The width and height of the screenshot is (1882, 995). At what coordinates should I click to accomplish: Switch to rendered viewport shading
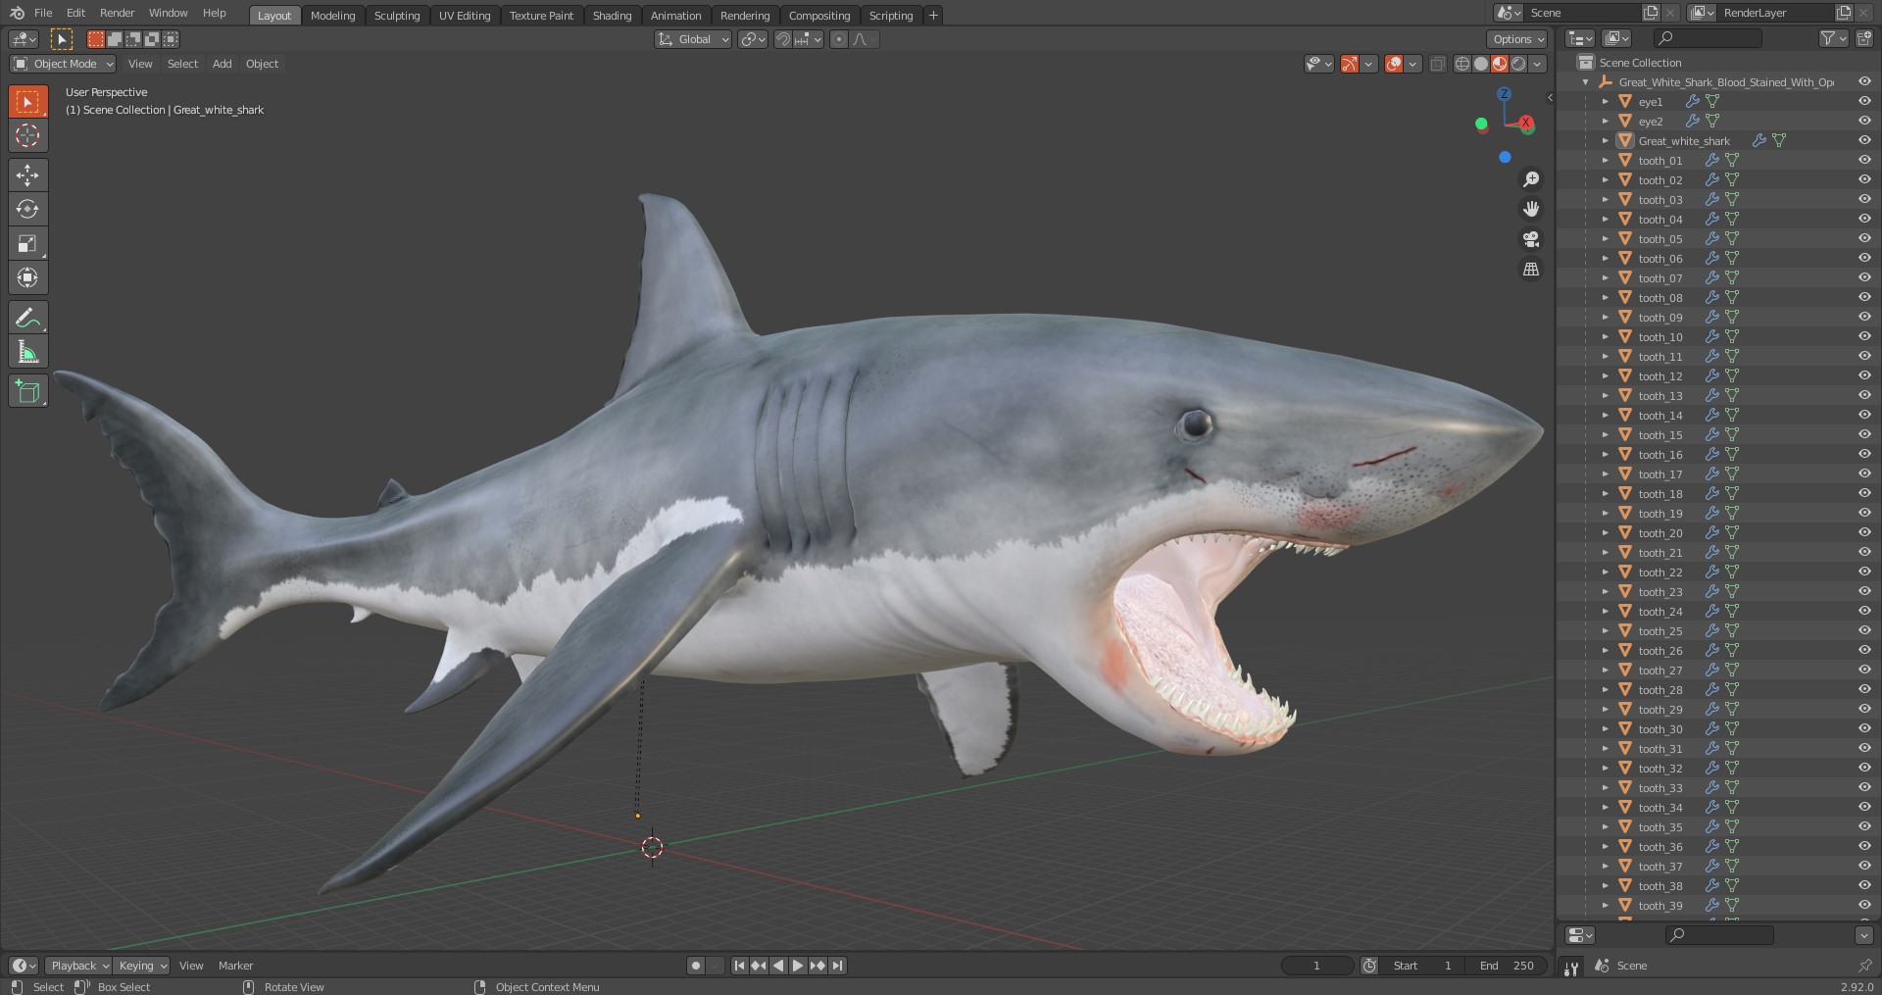1518,64
